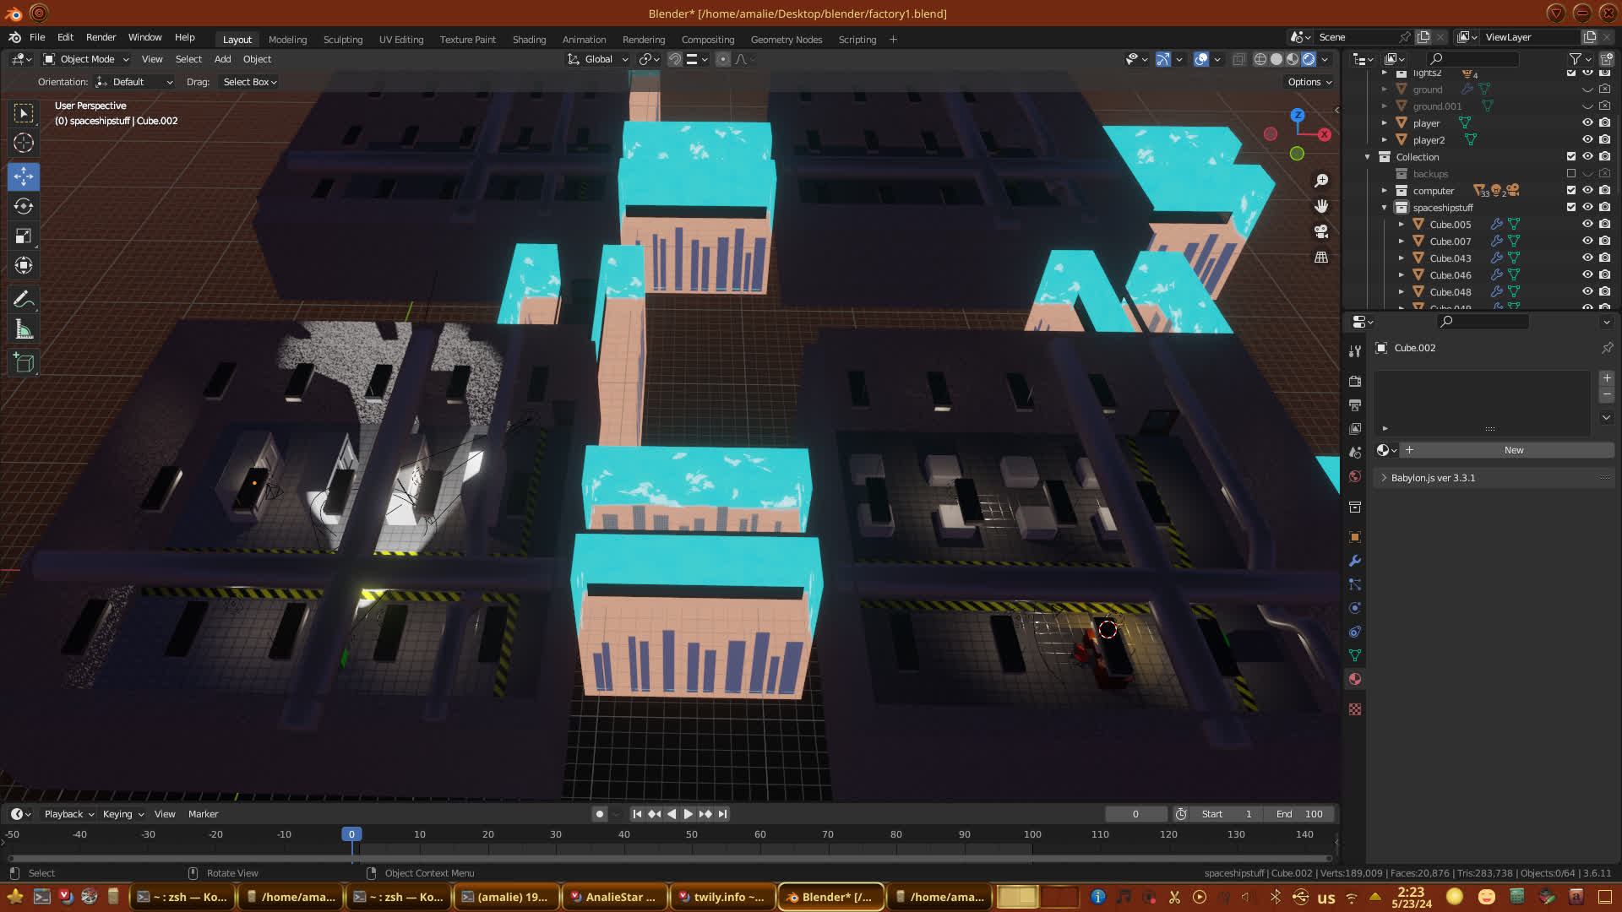1622x912 pixels.
Task: Uncheck the spaceshipstuff collection checkbox
Action: pyautogui.click(x=1571, y=207)
